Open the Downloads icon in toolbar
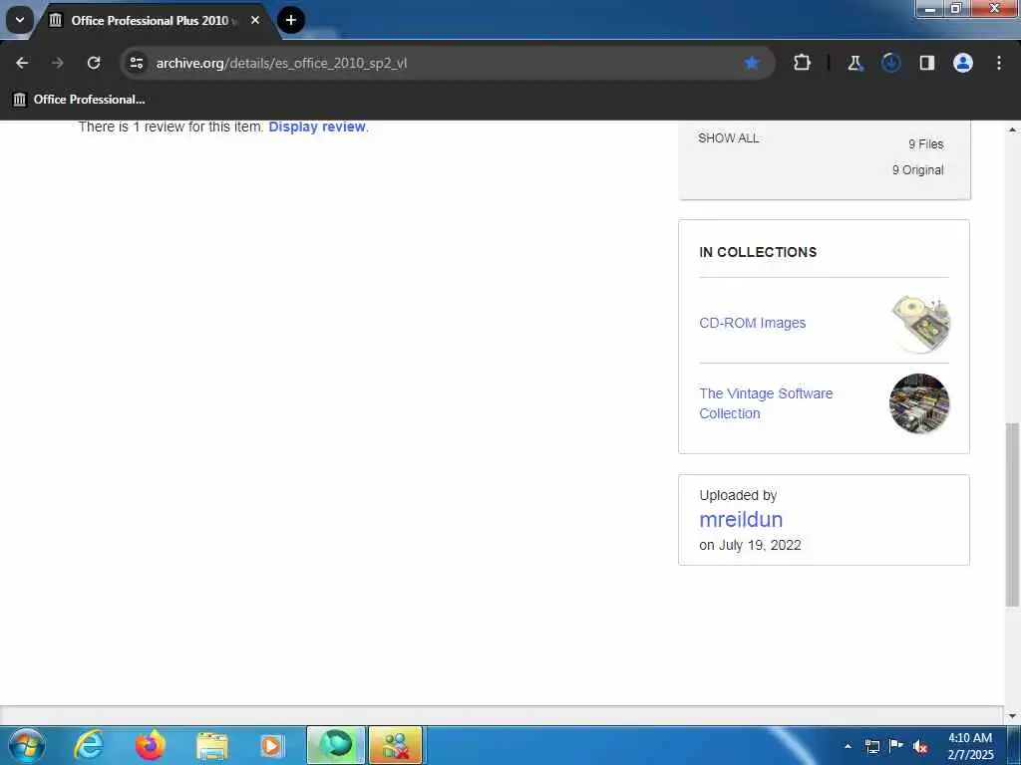The width and height of the screenshot is (1021, 765). pos(890,63)
